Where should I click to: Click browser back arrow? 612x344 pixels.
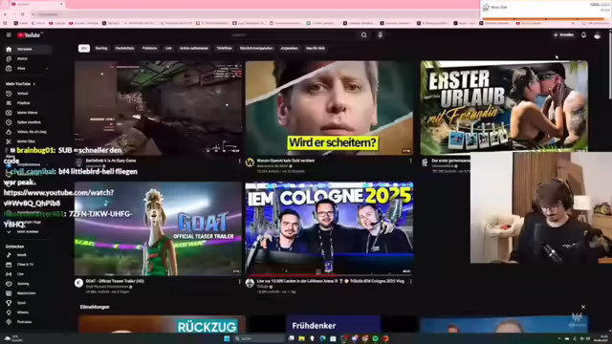[x=6, y=14]
